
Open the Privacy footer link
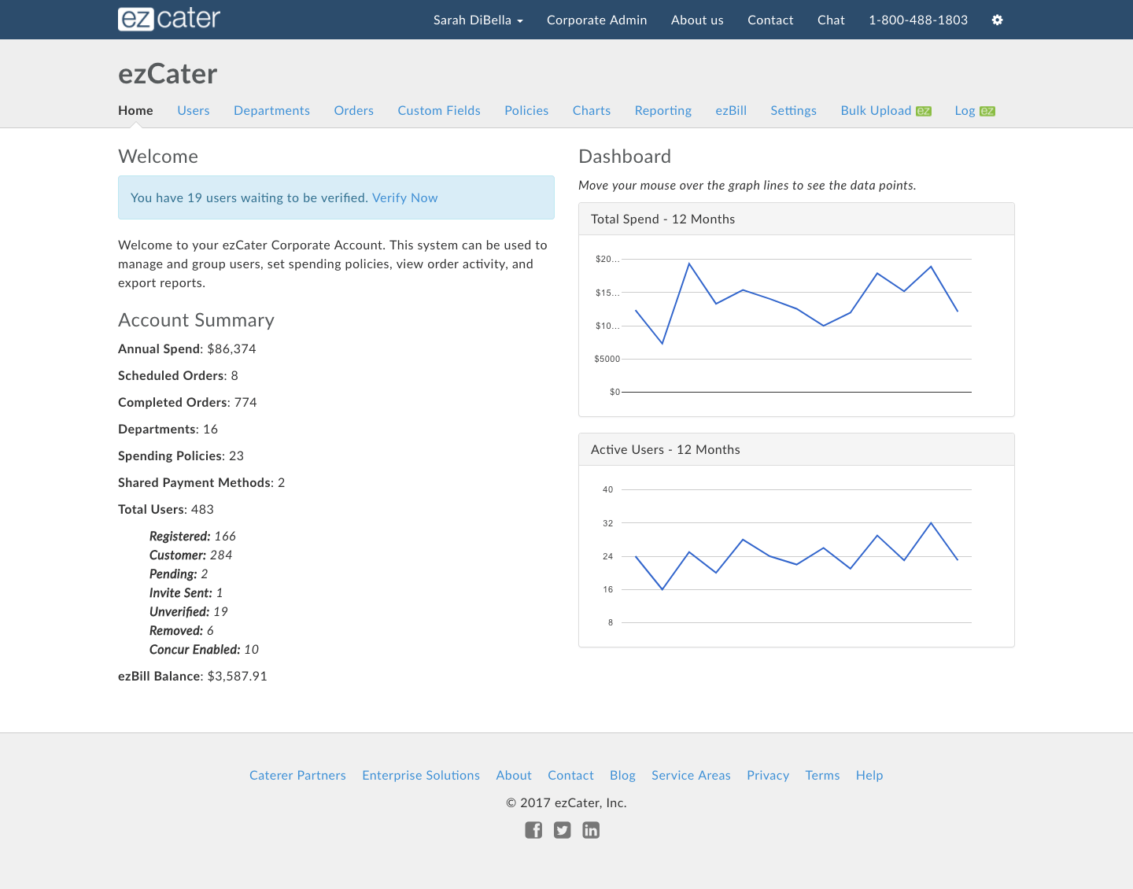pos(768,776)
